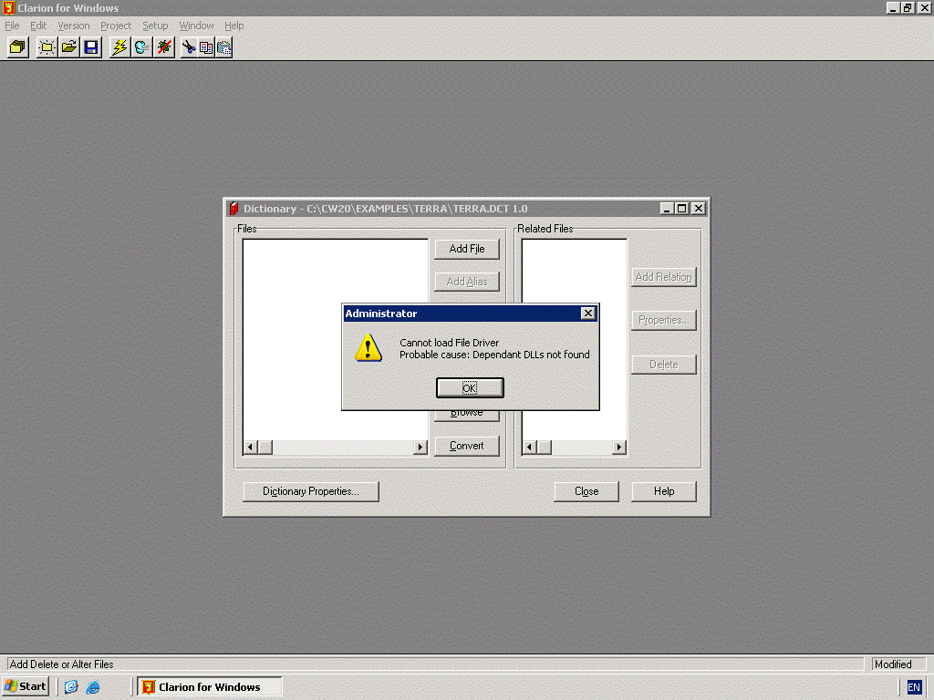
Task: Launch Internet Explorer from quick launch
Action: [93, 687]
